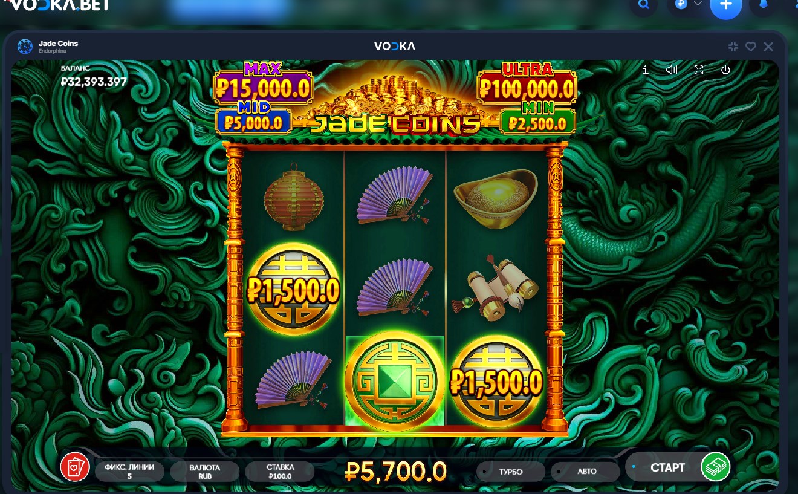Collapse the game window with shrink icon
Viewport: 798px width, 494px height.
tap(733, 47)
